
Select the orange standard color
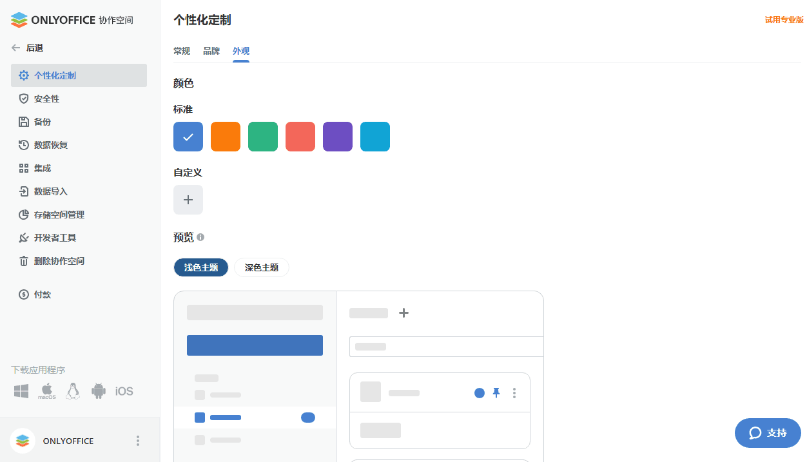tap(226, 137)
